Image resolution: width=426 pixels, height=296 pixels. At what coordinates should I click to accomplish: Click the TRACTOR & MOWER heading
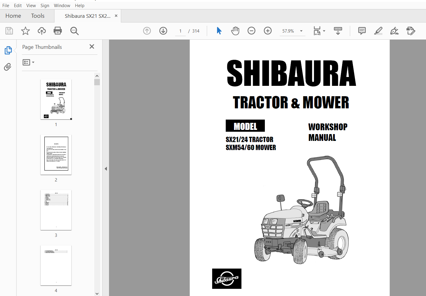[291, 102]
